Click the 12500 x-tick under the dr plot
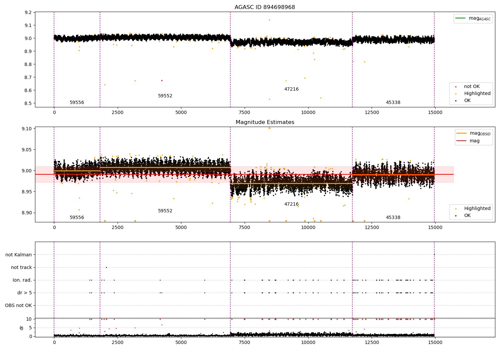Screen dimensions: 500x350 (x=372, y=342)
